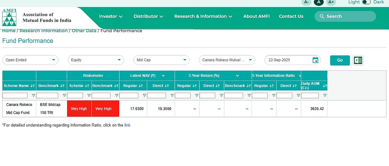The height and width of the screenshot is (166, 389).
Task: Click the search magnifier icon
Action: (x=322, y=16)
